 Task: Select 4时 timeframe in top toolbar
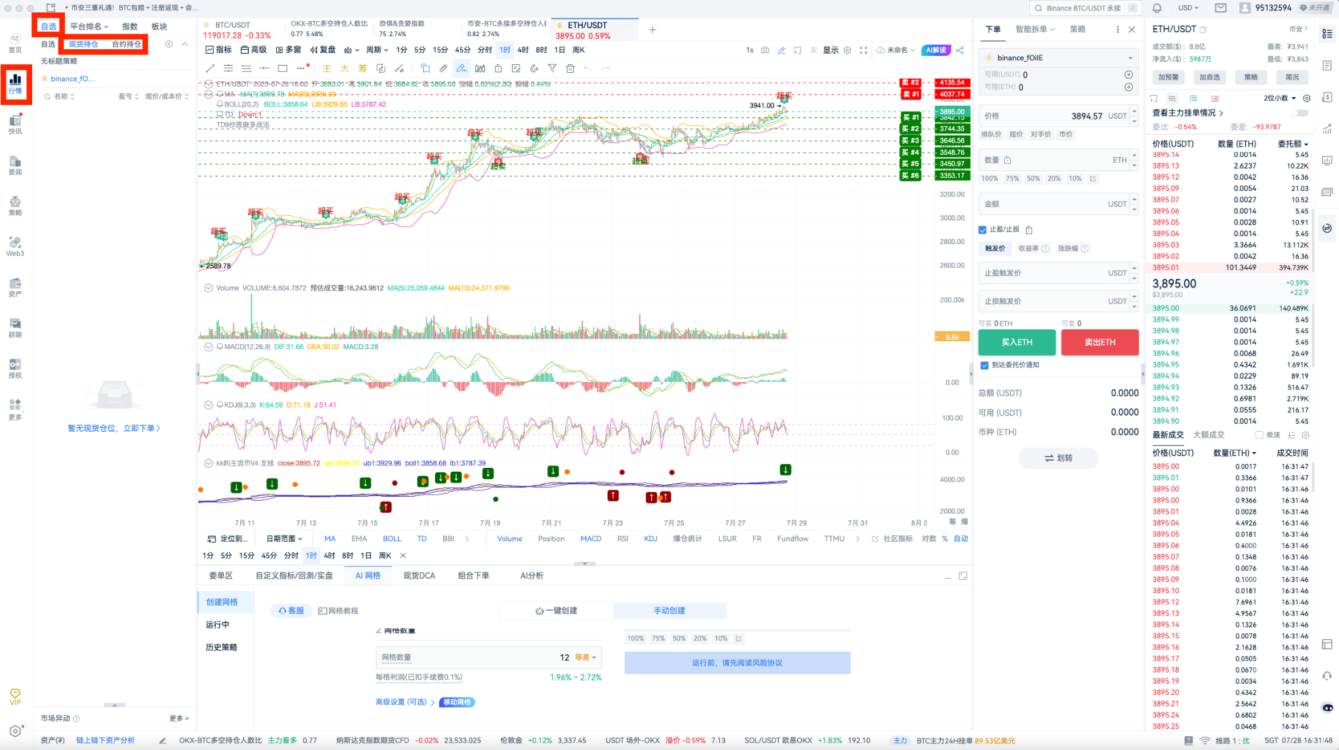[x=523, y=50]
